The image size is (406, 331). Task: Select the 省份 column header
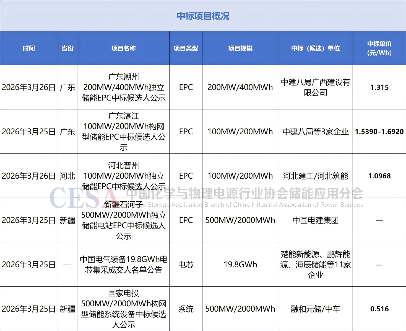(67, 48)
